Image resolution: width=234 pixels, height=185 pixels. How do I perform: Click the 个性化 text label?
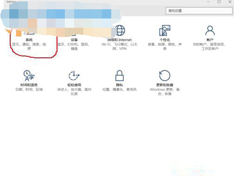[x=165, y=40]
